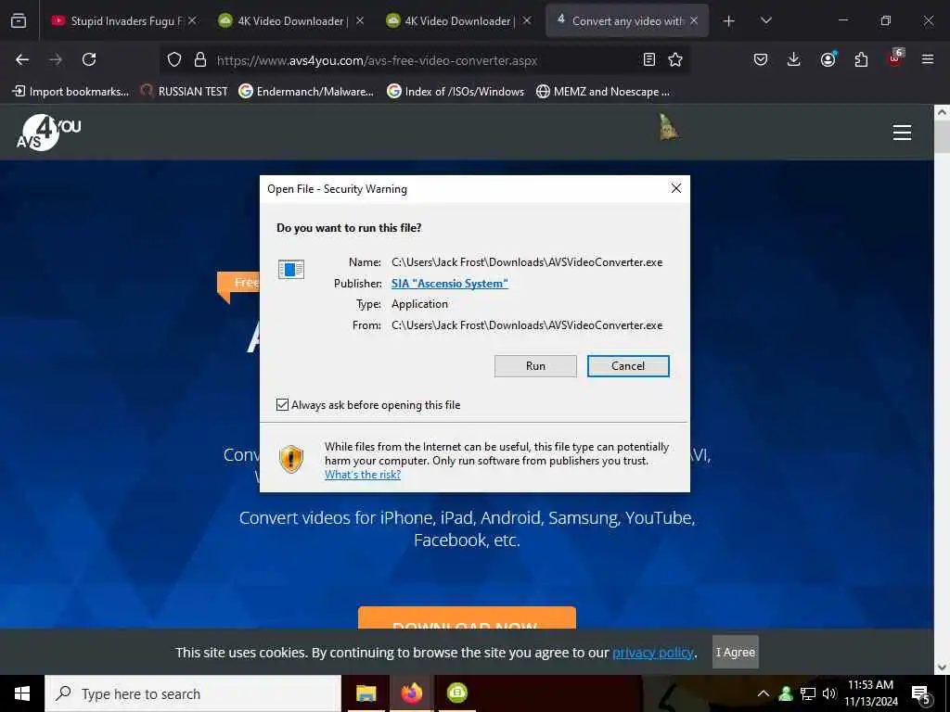The height and width of the screenshot is (712, 950).
Task: Click Run in the Security Warning dialog
Action: pyautogui.click(x=535, y=365)
